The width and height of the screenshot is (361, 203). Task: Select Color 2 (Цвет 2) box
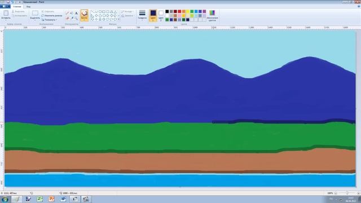point(161,15)
